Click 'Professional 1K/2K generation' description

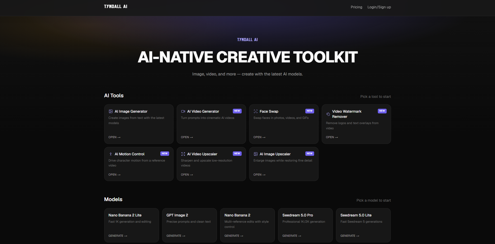[x=304, y=222]
